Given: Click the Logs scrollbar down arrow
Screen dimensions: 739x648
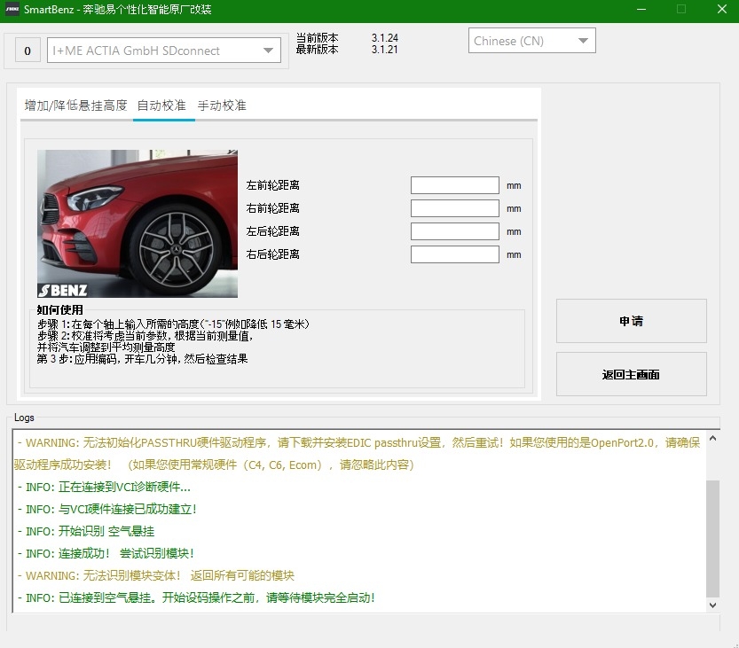Looking at the screenshot, I should (x=712, y=605).
